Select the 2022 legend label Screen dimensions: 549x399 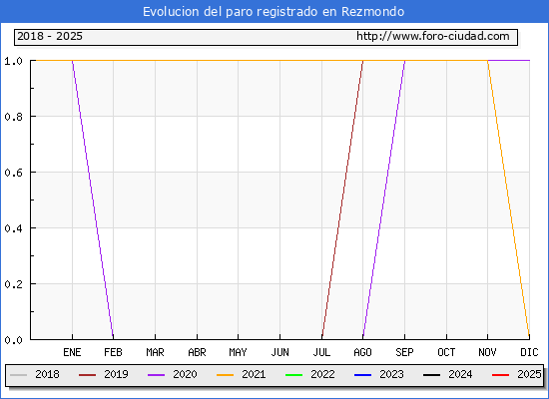click(x=322, y=374)
